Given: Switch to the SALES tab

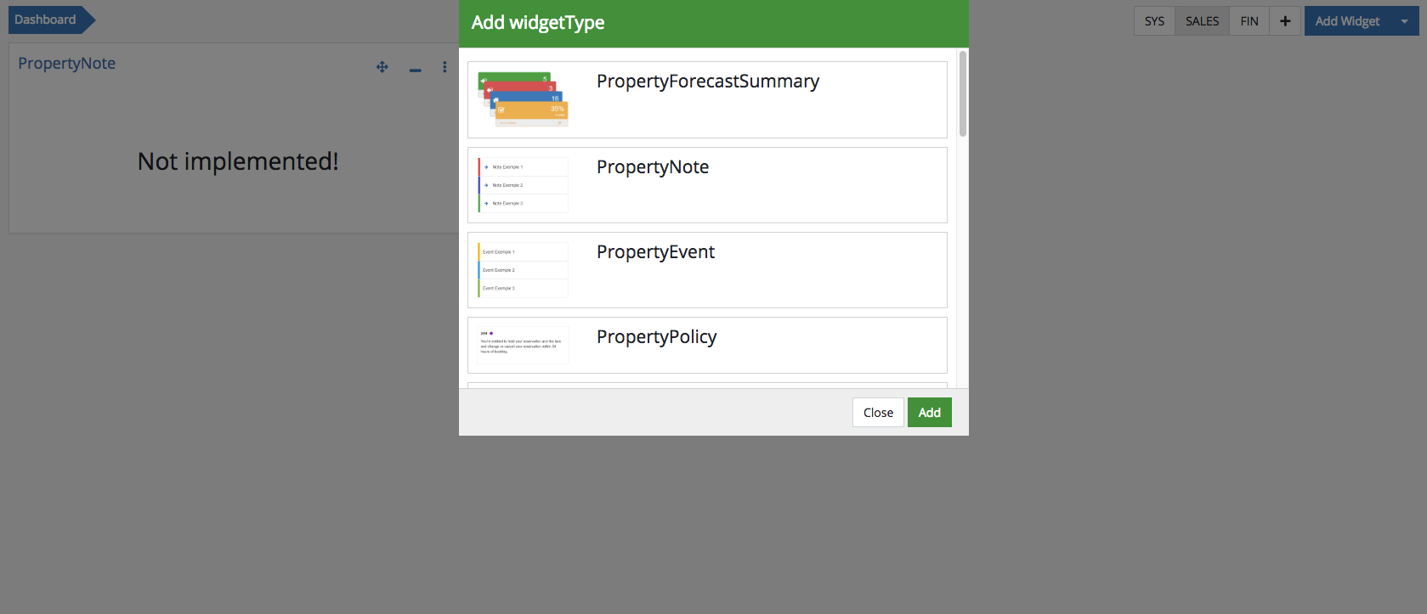Looking at the screenshot, I should [x=1202, y=21].
